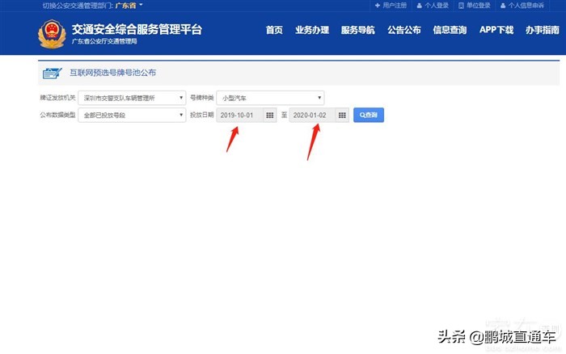
Task: Open 服务导航 navigation menu
Action: [x=357, y=30]
